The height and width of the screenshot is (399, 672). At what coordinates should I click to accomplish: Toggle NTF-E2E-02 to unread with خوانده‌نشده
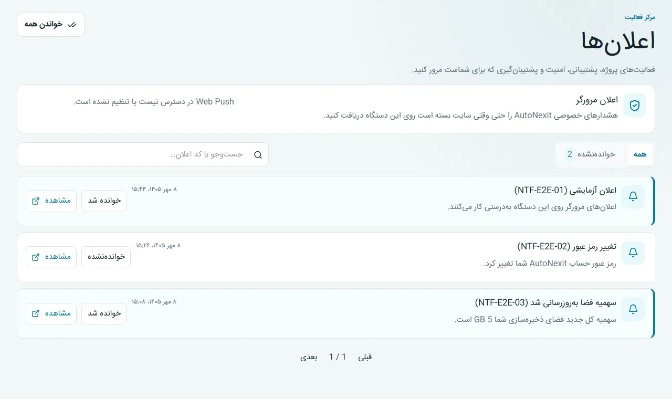tap(106, 257)
